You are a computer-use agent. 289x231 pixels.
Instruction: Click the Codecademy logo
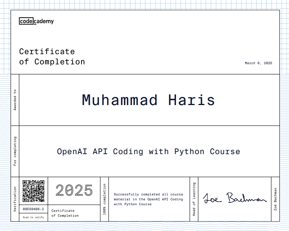coord(36,21)
